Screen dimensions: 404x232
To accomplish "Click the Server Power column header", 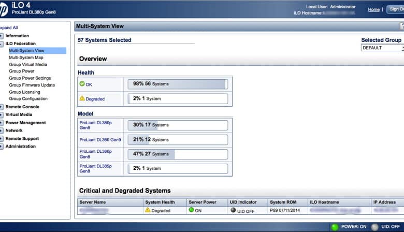I will pyautogui.click(x=207, y=202).
